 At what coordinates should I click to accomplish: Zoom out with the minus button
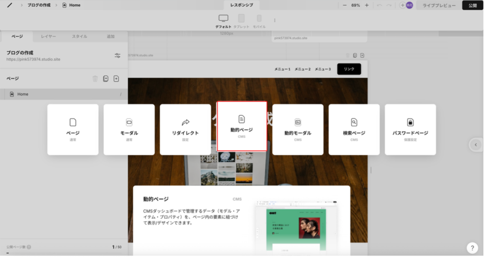[344, 5]
